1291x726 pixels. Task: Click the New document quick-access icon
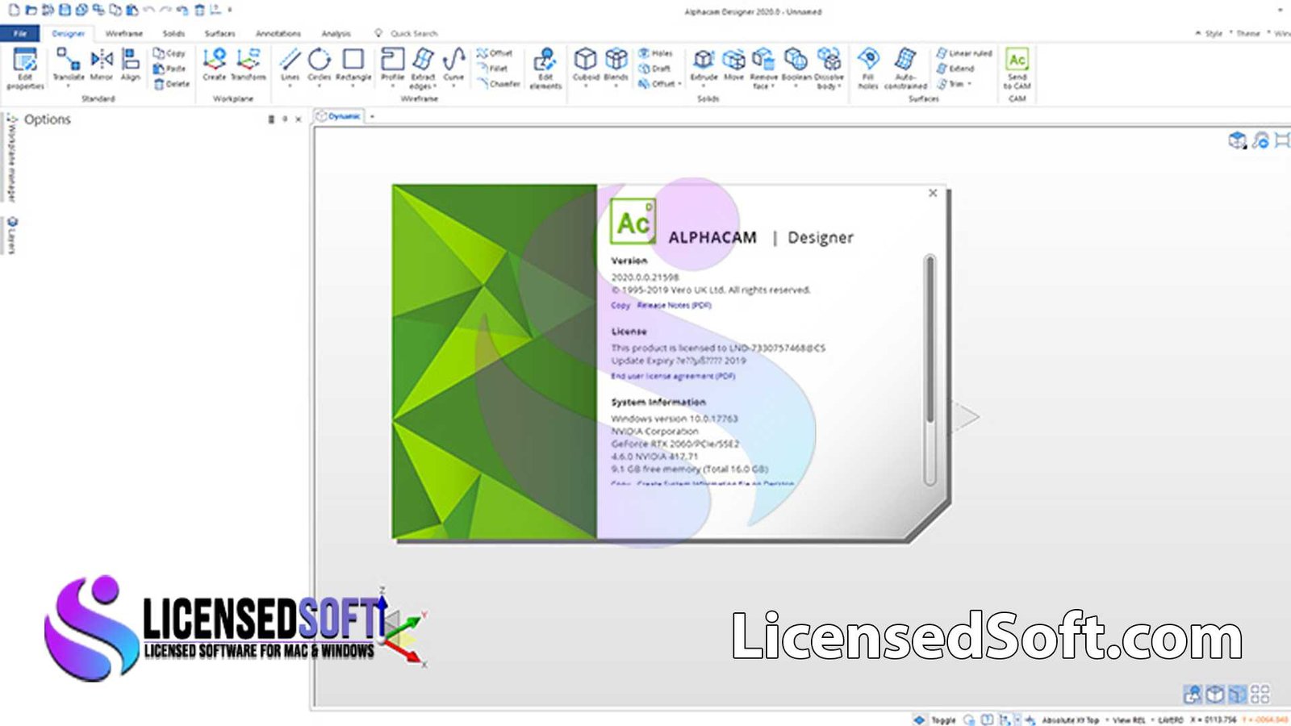coord(14,10)
